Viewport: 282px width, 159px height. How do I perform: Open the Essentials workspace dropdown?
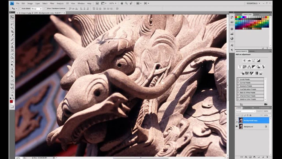253,3
